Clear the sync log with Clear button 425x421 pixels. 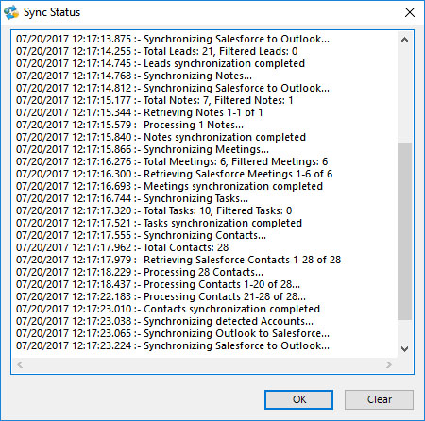pyautogui.click(x=379, y=399)
